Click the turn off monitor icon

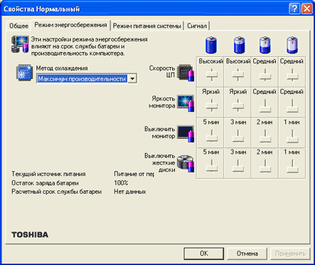click(x=186, y=134)
